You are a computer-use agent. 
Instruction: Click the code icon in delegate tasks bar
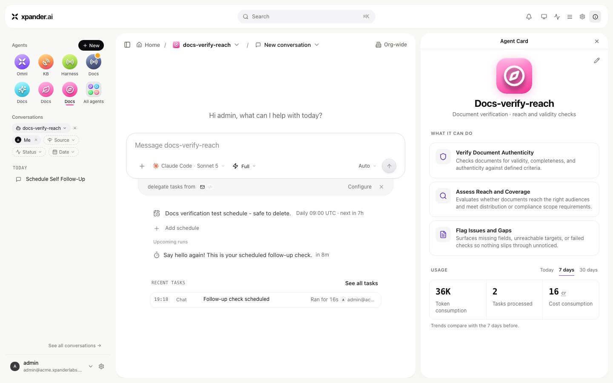coord(210,187)
